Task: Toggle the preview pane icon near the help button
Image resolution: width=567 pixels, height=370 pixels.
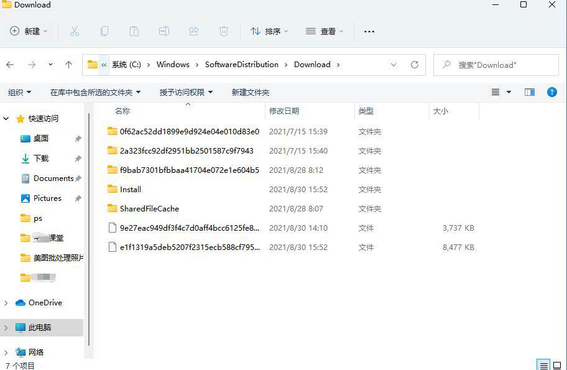Action: point(529,91)
